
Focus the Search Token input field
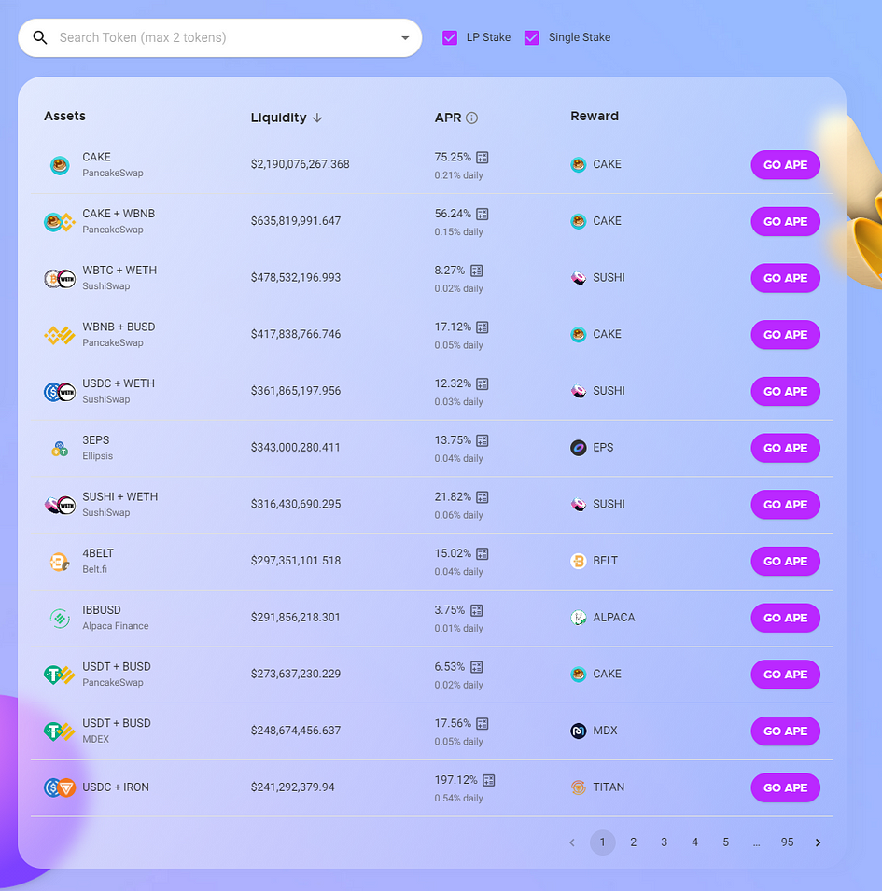click(221, 37)
